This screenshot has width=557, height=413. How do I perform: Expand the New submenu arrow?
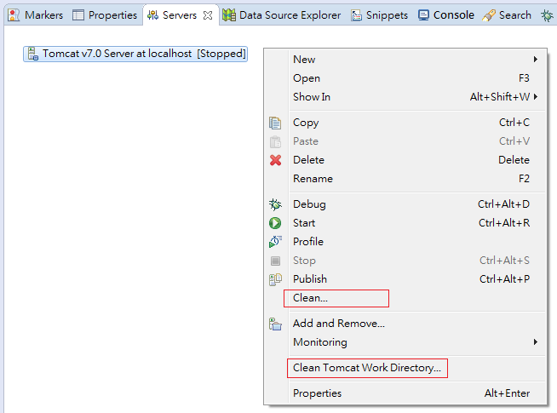tap(536, 60)
